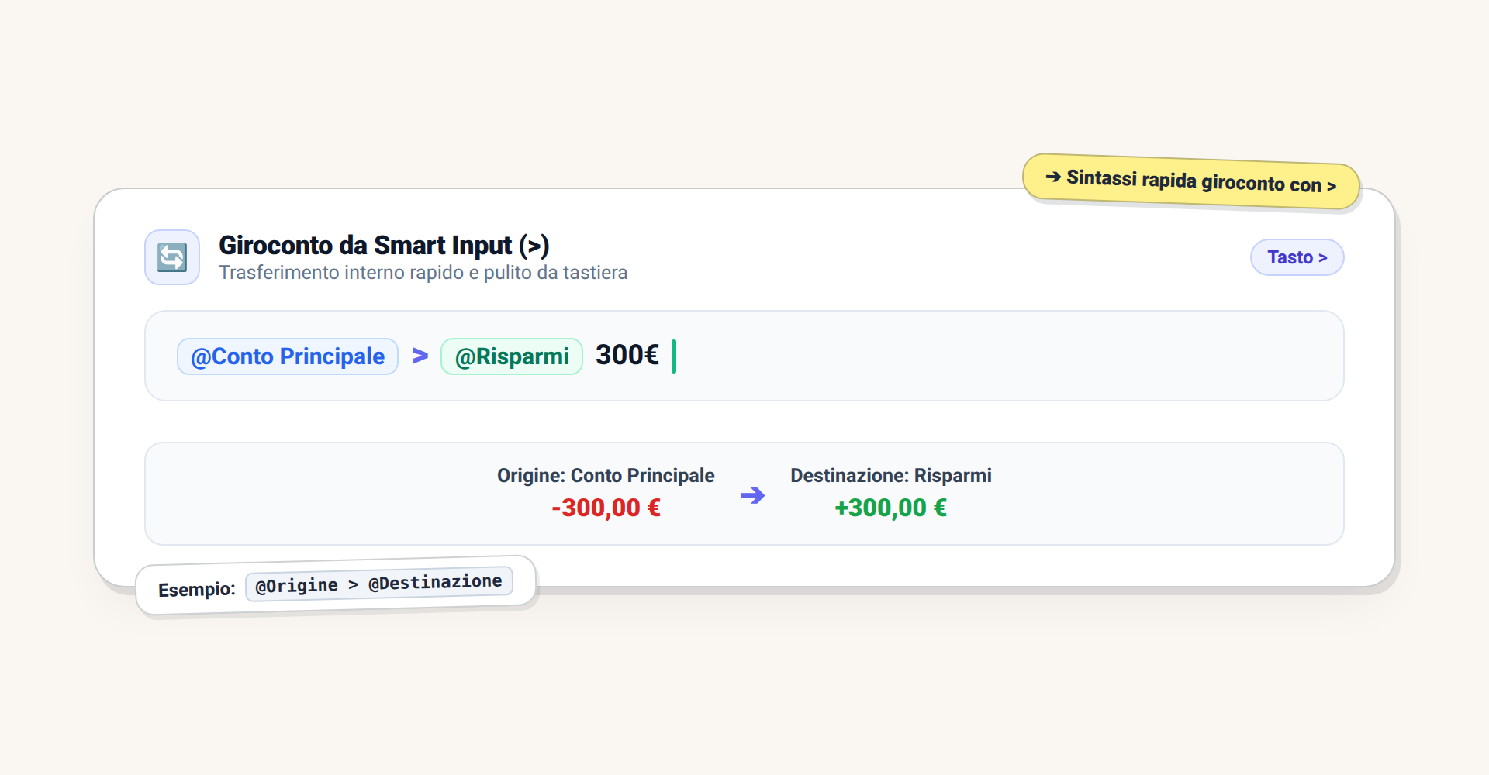Click the 'Esempio:' label

(197, 590)
